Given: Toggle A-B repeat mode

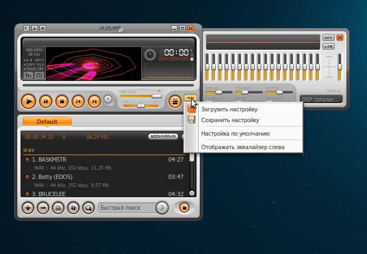Looking at the screenshot, I should tap(34, 61).
